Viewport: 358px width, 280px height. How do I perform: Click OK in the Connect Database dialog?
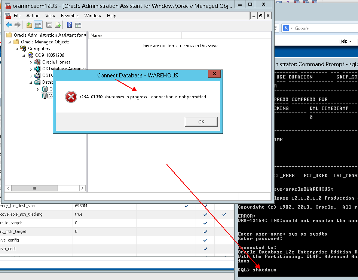tap(201, 121)
